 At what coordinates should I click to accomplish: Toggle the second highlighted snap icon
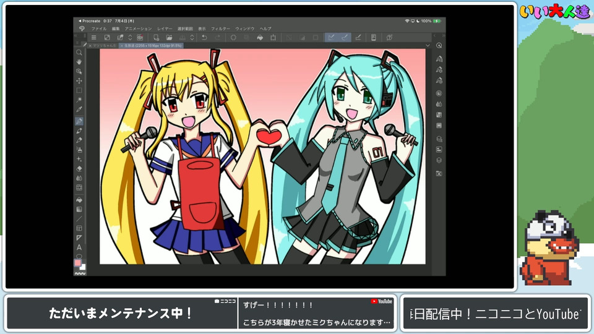pos(345,37)
